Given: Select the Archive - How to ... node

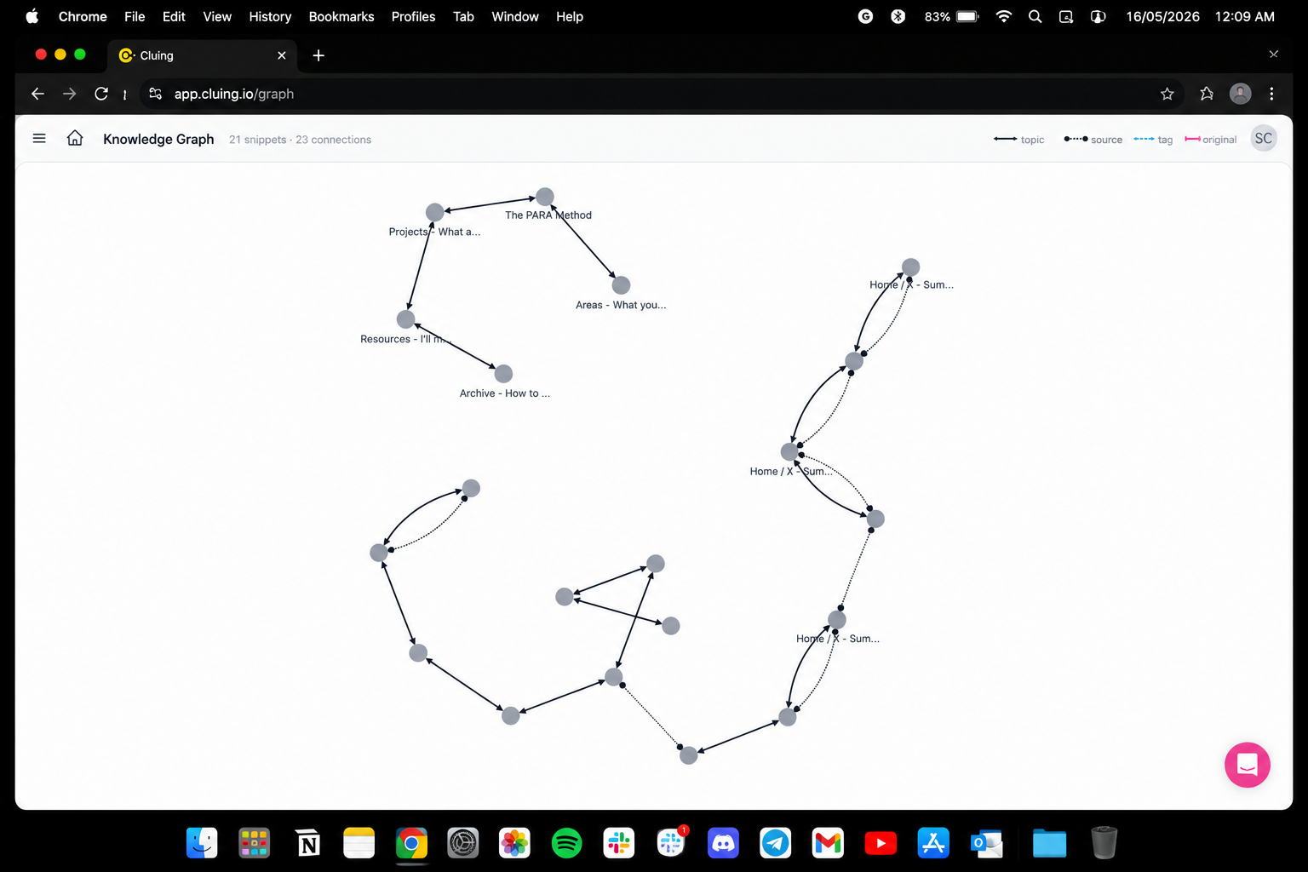Looking at the screenshot, I should coord(503,374).
